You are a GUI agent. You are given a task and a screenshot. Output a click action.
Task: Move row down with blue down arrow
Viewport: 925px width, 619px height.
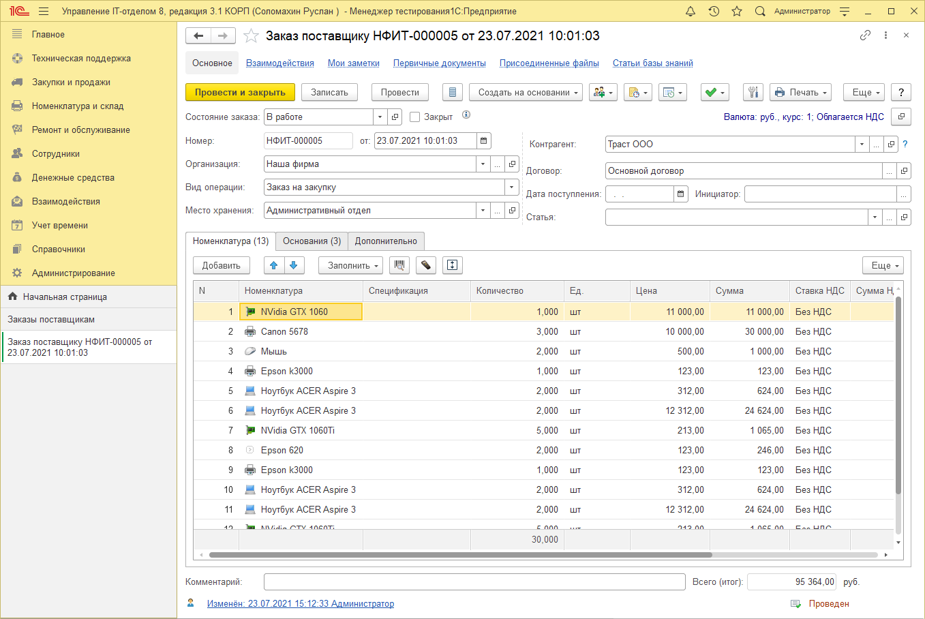pos(293,265)
